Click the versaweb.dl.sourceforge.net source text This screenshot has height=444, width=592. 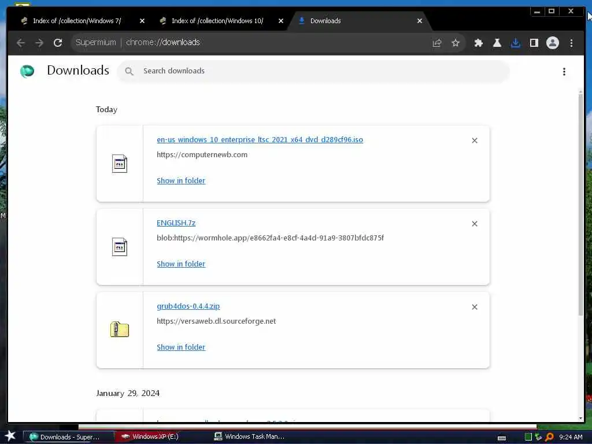216,321
